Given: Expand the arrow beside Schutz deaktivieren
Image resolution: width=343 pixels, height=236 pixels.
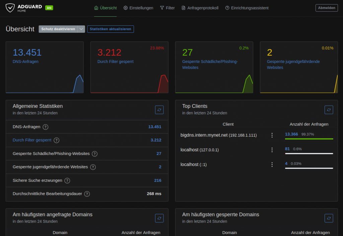Looking at the screenshot, I should coord(81,29).
